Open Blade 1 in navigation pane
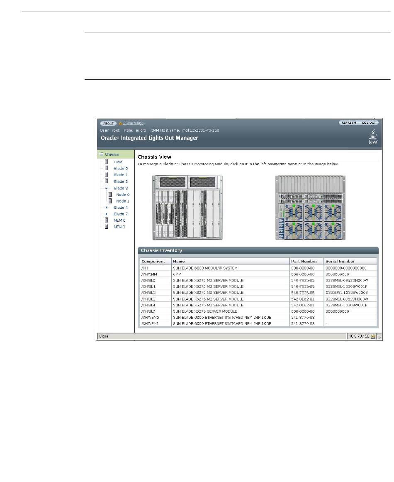Viewport: 394px width, 482px height. pos(120,175)
